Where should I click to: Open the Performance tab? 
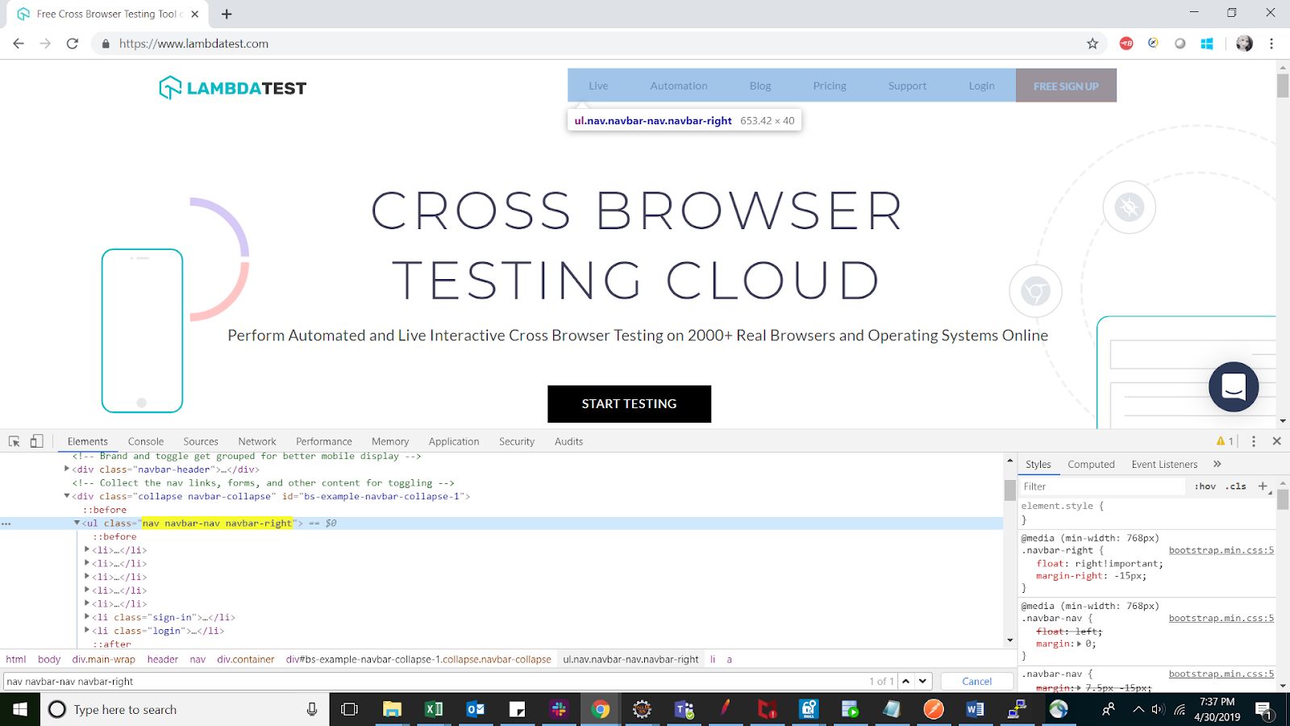[324, 441]
